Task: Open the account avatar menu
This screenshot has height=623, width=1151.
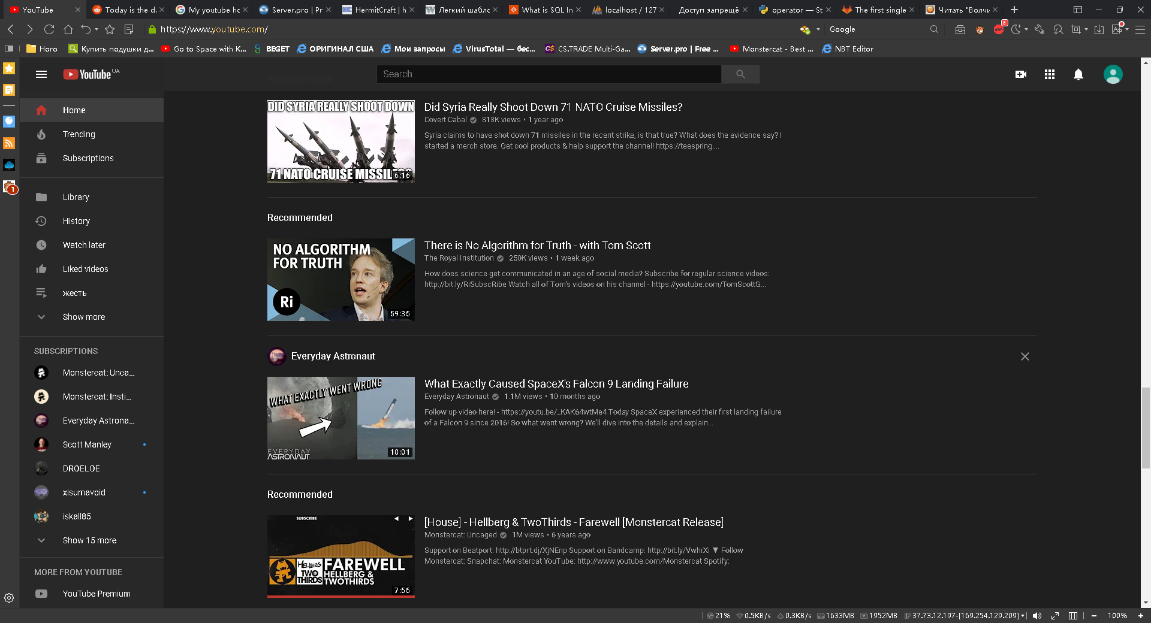Action: click(x=1113, y=74)
